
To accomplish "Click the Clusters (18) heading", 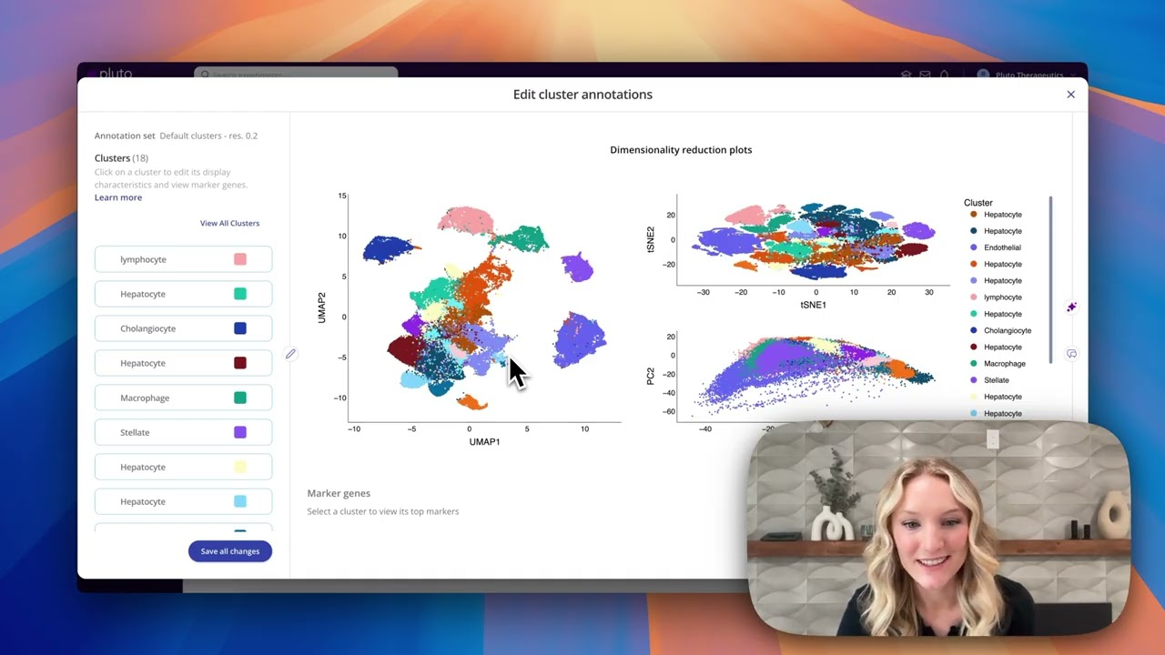I will click(121, 158).
